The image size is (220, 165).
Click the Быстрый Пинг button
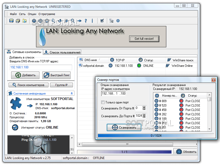click(56, 75)
